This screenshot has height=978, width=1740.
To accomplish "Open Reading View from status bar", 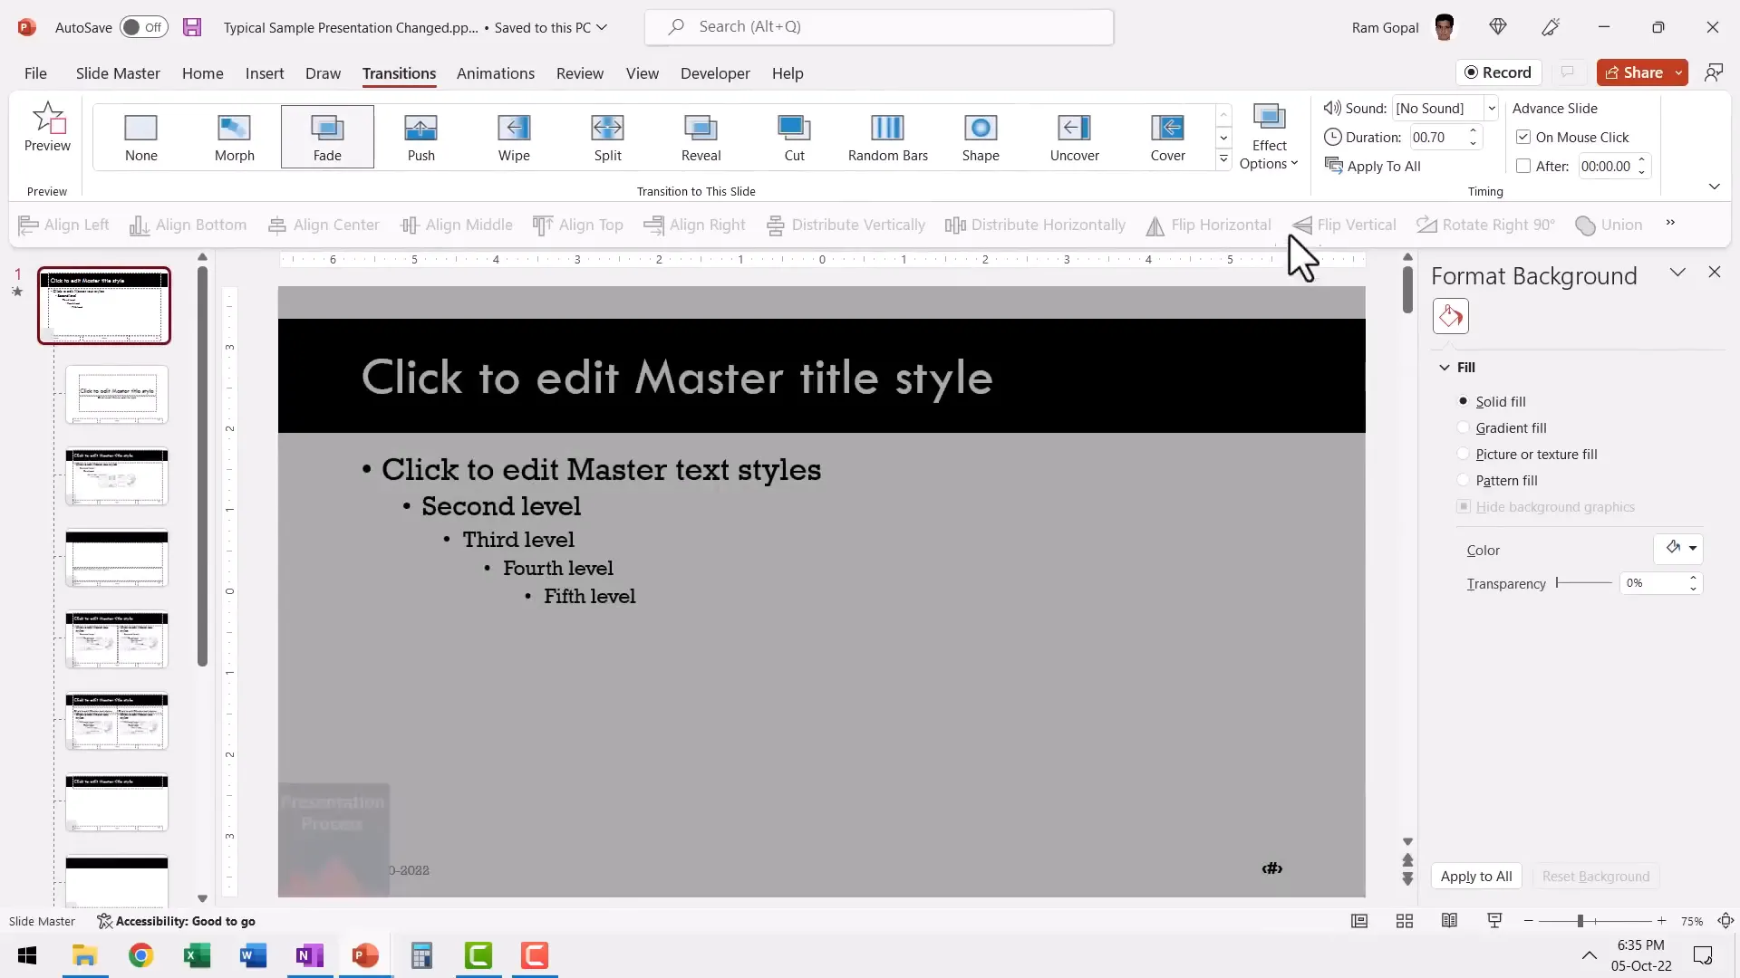I will pyautogui.click(x=1449, y=921).
